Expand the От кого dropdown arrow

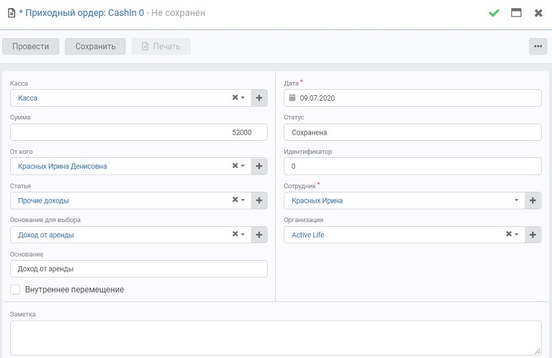coord(243,166)
